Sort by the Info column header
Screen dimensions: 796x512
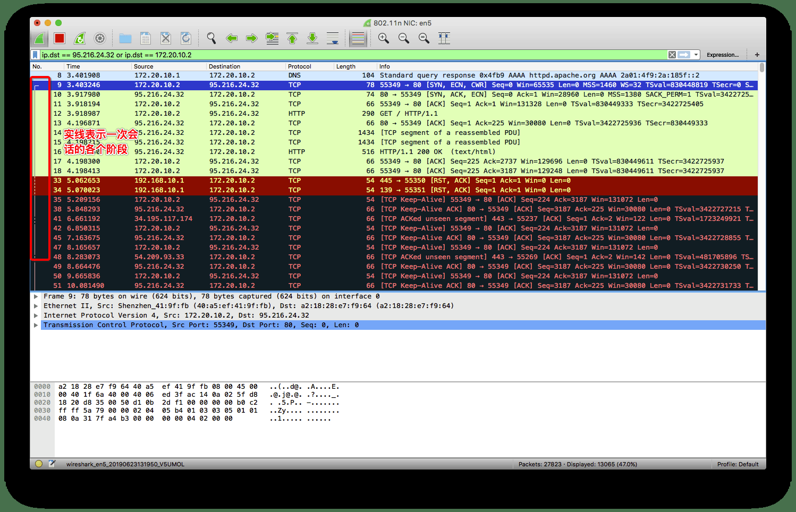(568, 66)
